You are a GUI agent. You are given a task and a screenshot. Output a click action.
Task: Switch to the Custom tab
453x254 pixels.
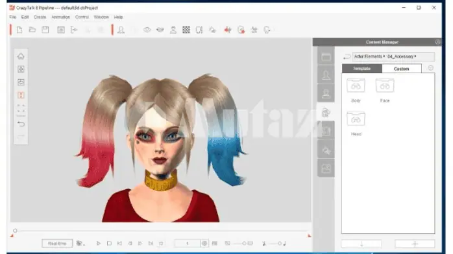click(402, 69)
